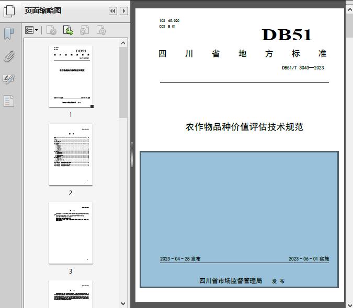Click the delete pages toolbar icon

[51, 30]
